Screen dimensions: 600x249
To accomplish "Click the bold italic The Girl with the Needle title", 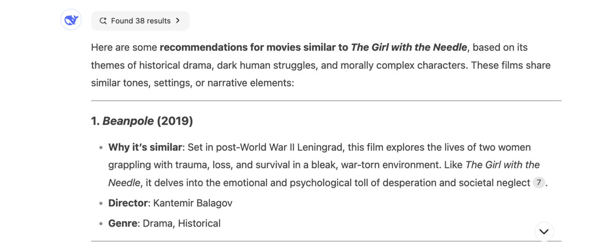I will click(x=408, y=47).
